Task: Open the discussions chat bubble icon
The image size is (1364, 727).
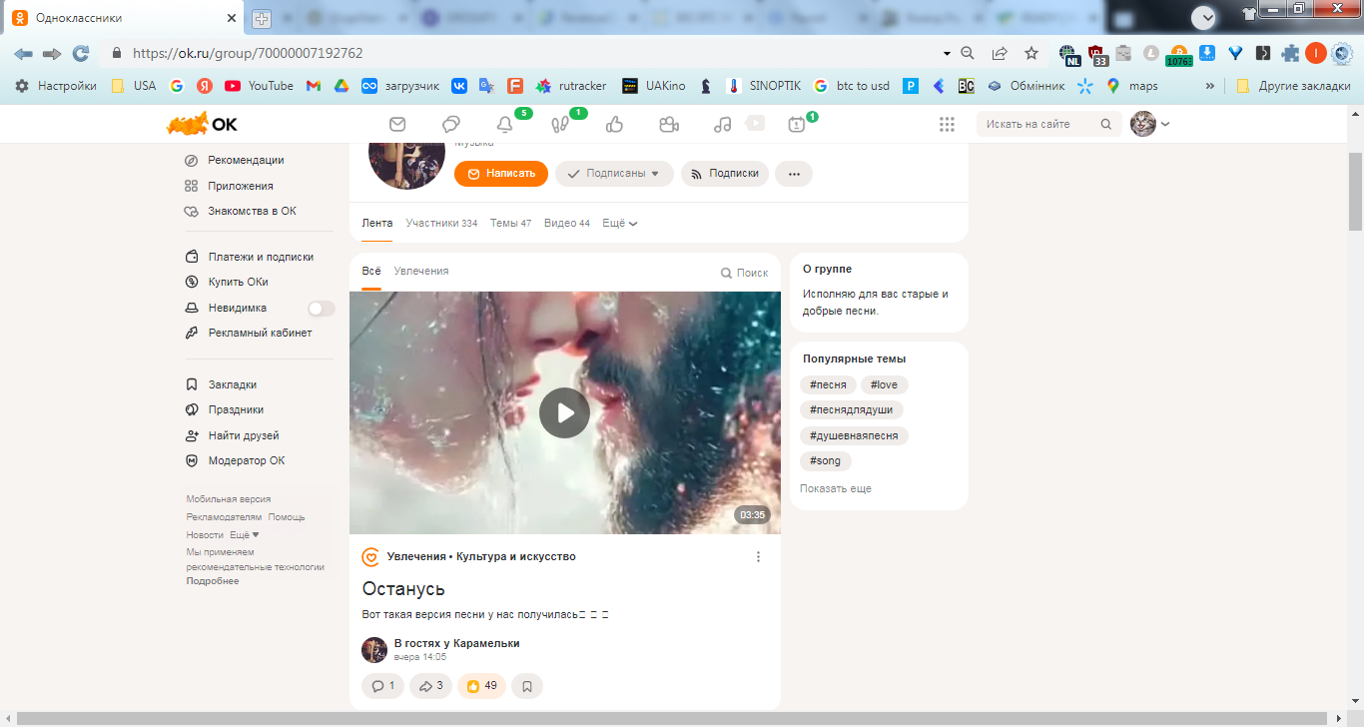Action: [451, 124]
